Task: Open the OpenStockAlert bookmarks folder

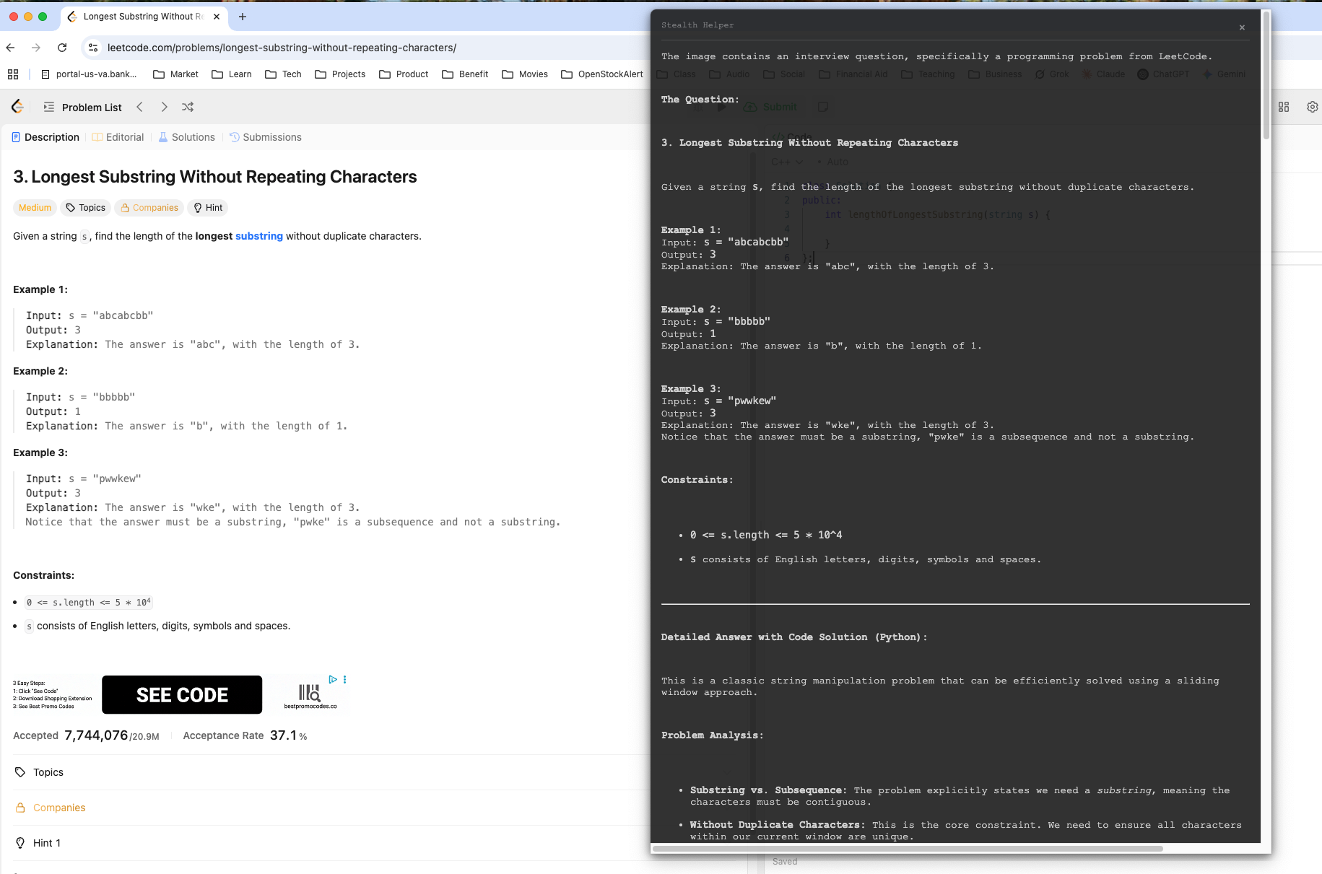Action: 602,74
